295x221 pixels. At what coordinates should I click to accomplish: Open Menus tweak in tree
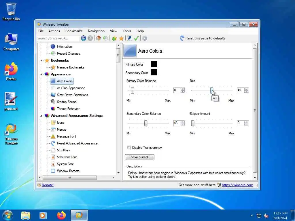62,129
